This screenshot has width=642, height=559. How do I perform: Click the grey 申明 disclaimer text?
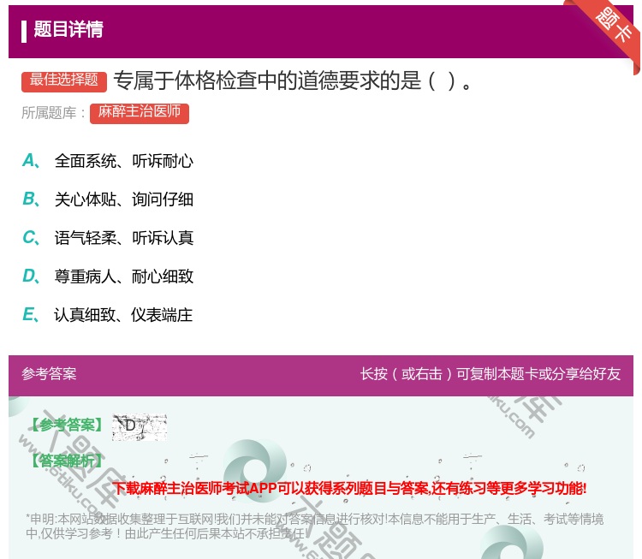(314, 526)
